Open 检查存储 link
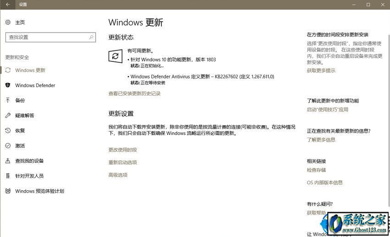Image resolution: width=390 pixels, height=237 pixels. (x=316, y=170)
